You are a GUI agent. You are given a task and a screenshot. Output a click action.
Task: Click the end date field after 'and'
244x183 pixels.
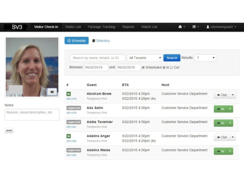128,67
